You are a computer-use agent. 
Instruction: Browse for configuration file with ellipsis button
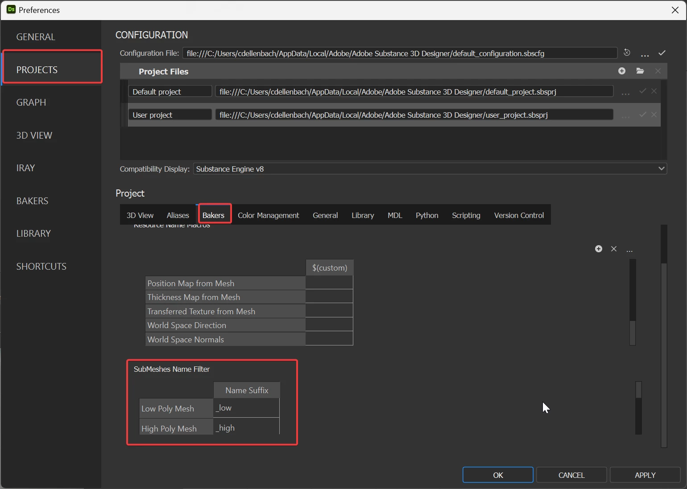click(645, 53)
